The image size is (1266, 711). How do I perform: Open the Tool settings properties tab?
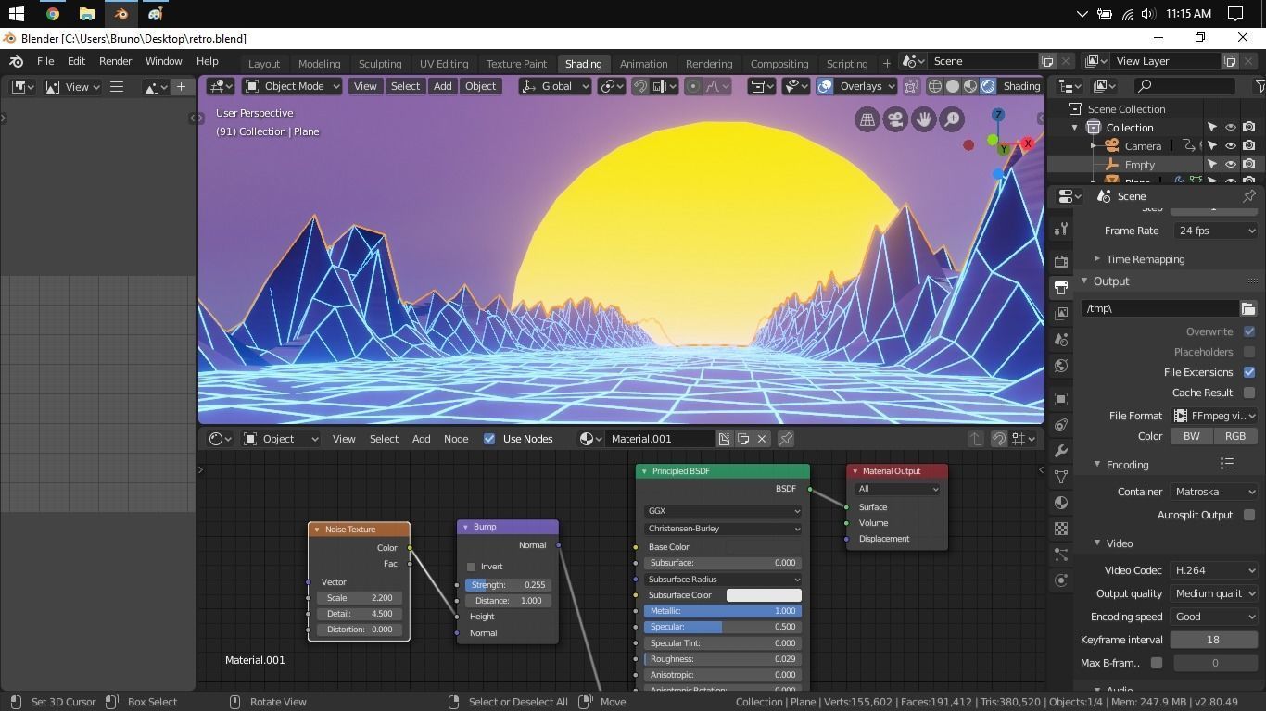(1061, 229)
